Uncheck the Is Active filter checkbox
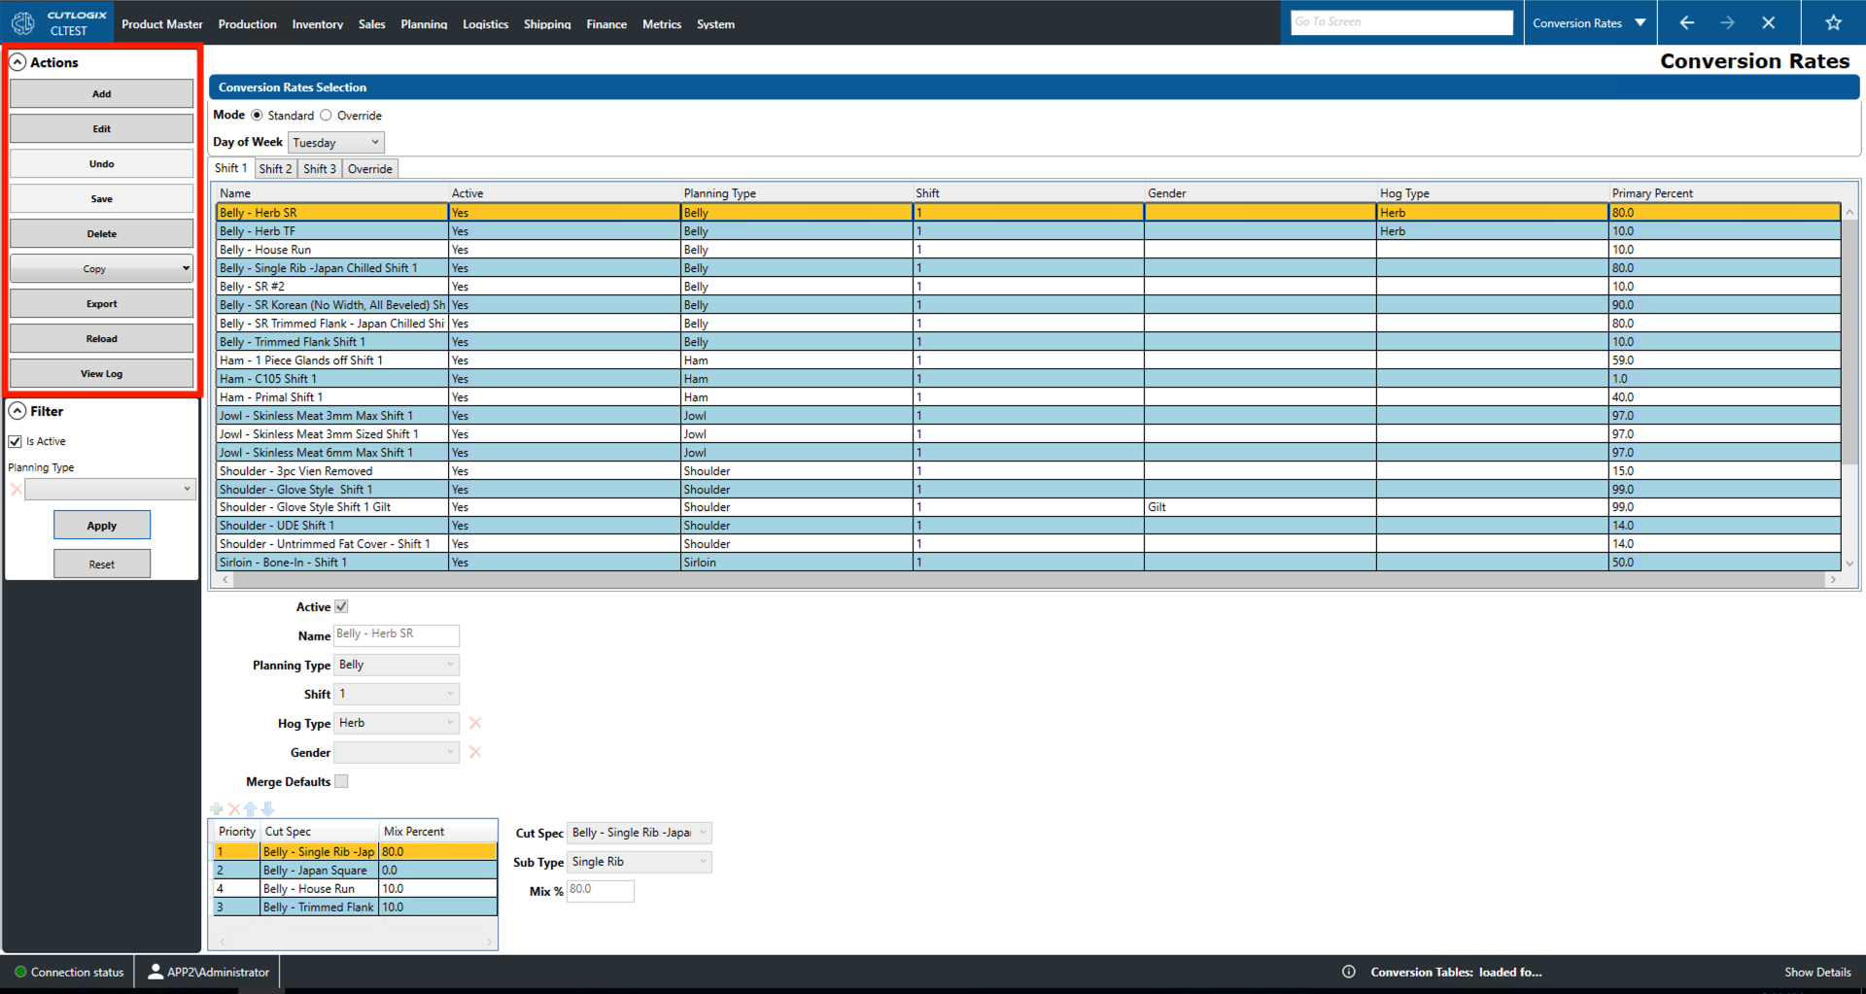Viewport: 1866px width, 994px height. (x=16, y=441)
